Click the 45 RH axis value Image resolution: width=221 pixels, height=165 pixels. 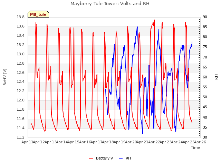(205, 107)
